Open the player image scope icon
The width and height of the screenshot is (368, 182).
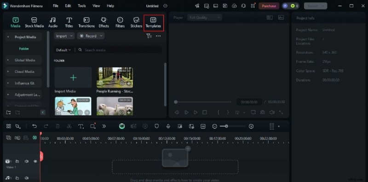click(x=281, y=17)
